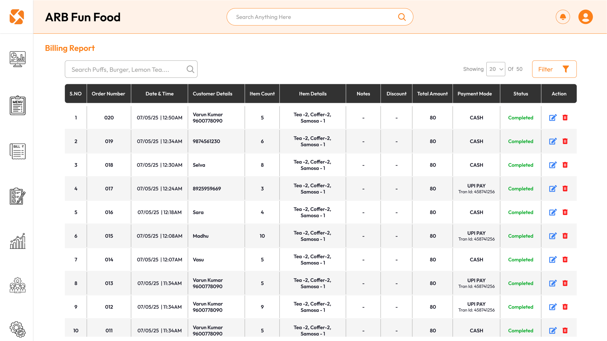
Task: Open the settings gears sidebar icon
Action: [18, 329]
